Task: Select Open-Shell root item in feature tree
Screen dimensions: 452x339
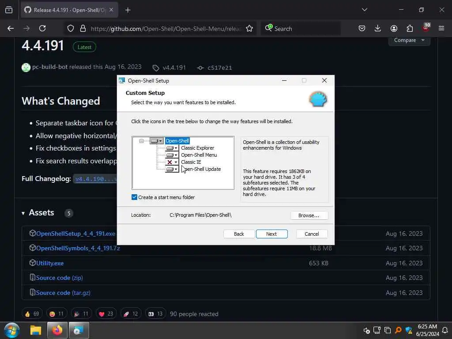Action: click(x=177, y=141)
